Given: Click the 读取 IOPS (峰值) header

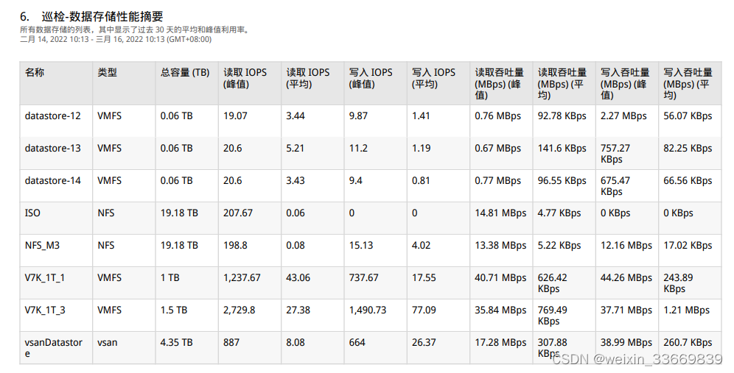Looking at the screenshot, I should [245, 78].
